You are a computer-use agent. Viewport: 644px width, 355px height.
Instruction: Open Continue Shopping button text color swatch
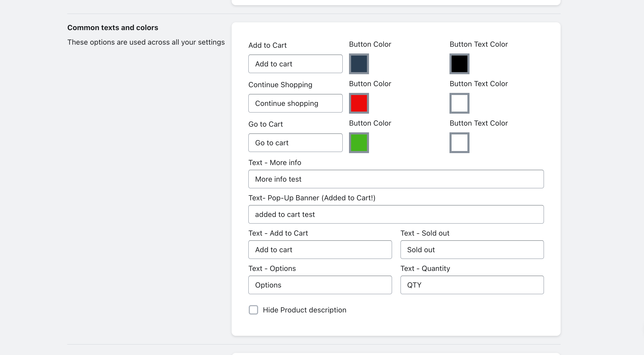click(x=459, y=103)
